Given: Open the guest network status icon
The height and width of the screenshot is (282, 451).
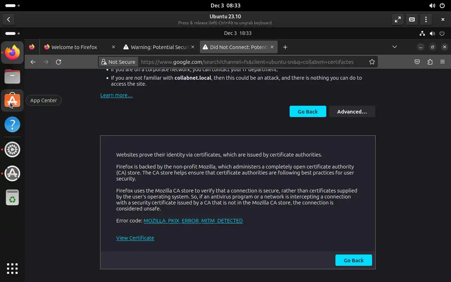Looking at the screenshot, I should tap(422, 33).
